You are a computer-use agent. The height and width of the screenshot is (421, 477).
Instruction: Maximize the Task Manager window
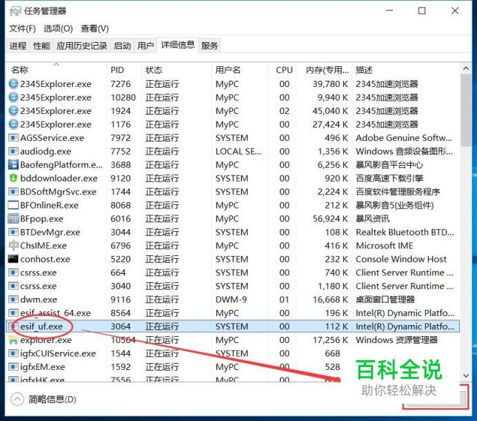pyautogui.click(x=422, y=11)
